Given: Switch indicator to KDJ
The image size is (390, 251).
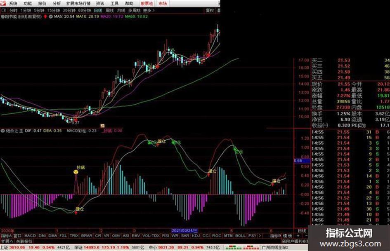Looking at the screenshot, I should point(196,236).
